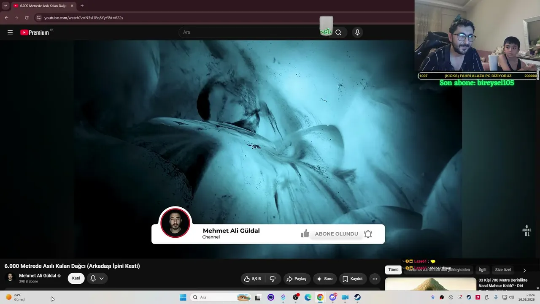Open more actions three-dot menu

375,279
